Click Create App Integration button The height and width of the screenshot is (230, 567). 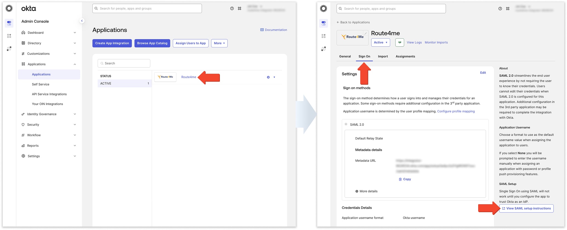(112, 43)
